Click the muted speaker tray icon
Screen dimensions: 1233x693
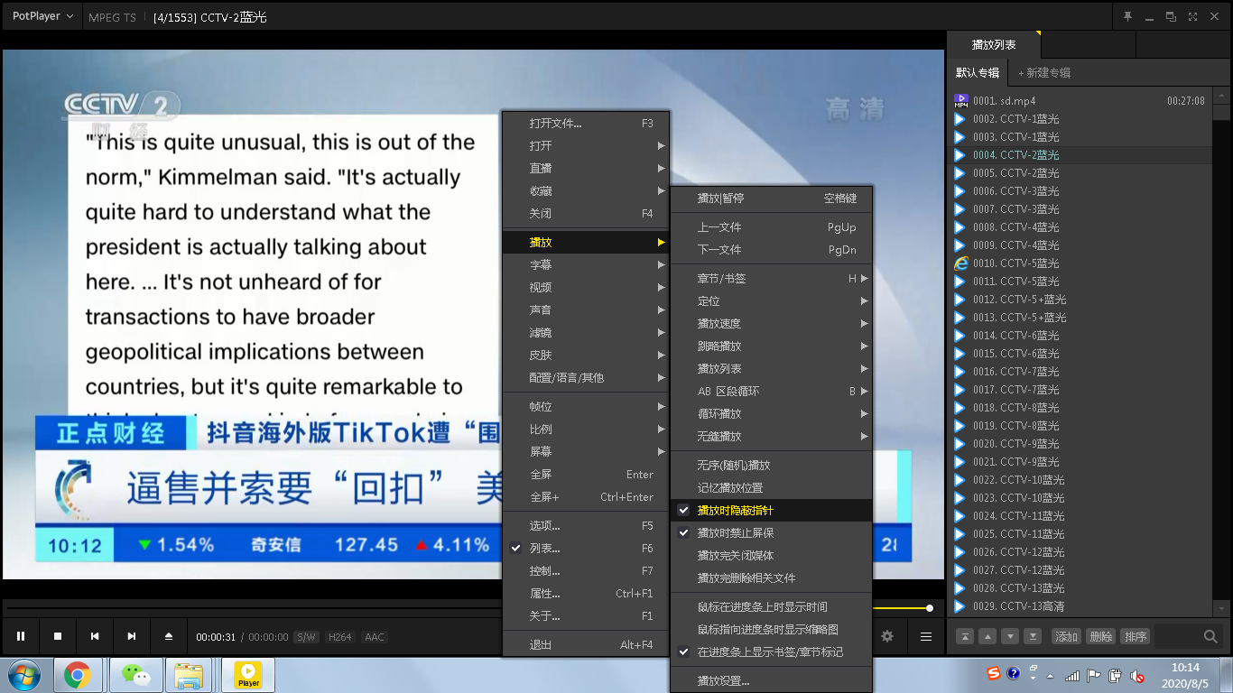point(1138,675)
